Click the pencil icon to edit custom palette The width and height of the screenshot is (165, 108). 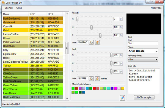pyautogui.click(x=122, y=98)
